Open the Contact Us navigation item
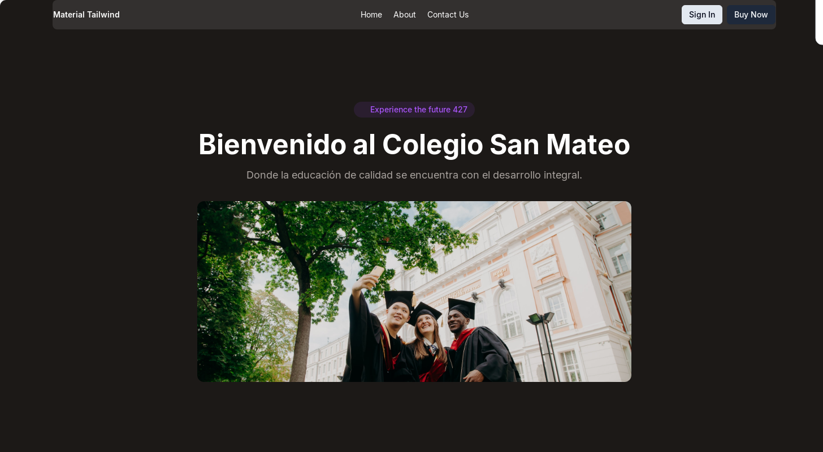823x452 pixels. pos(448,15)
